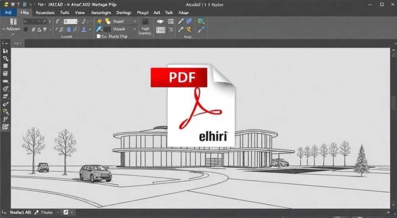Open the Vaiw ribbon tab

pyautogui.click(x=80, y=13)
